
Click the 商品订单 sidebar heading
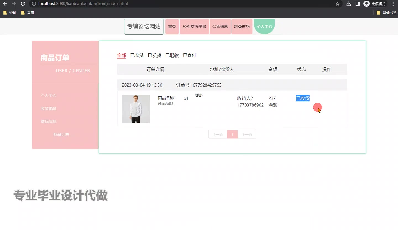coord(55,58)
